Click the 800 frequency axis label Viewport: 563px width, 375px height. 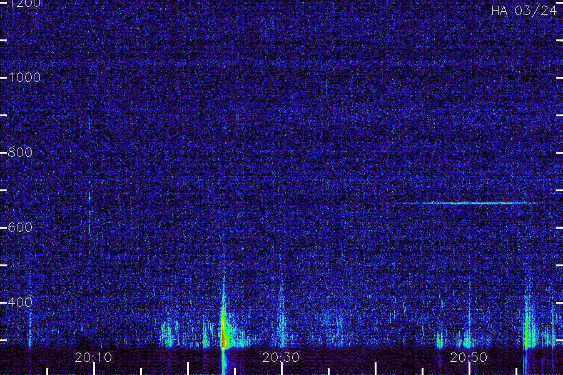pyautogui.click(x=20, y=152)
